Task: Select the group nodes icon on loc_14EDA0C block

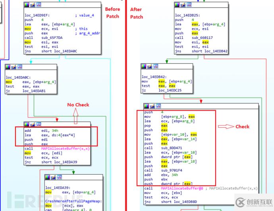Action: click(20, 67)
